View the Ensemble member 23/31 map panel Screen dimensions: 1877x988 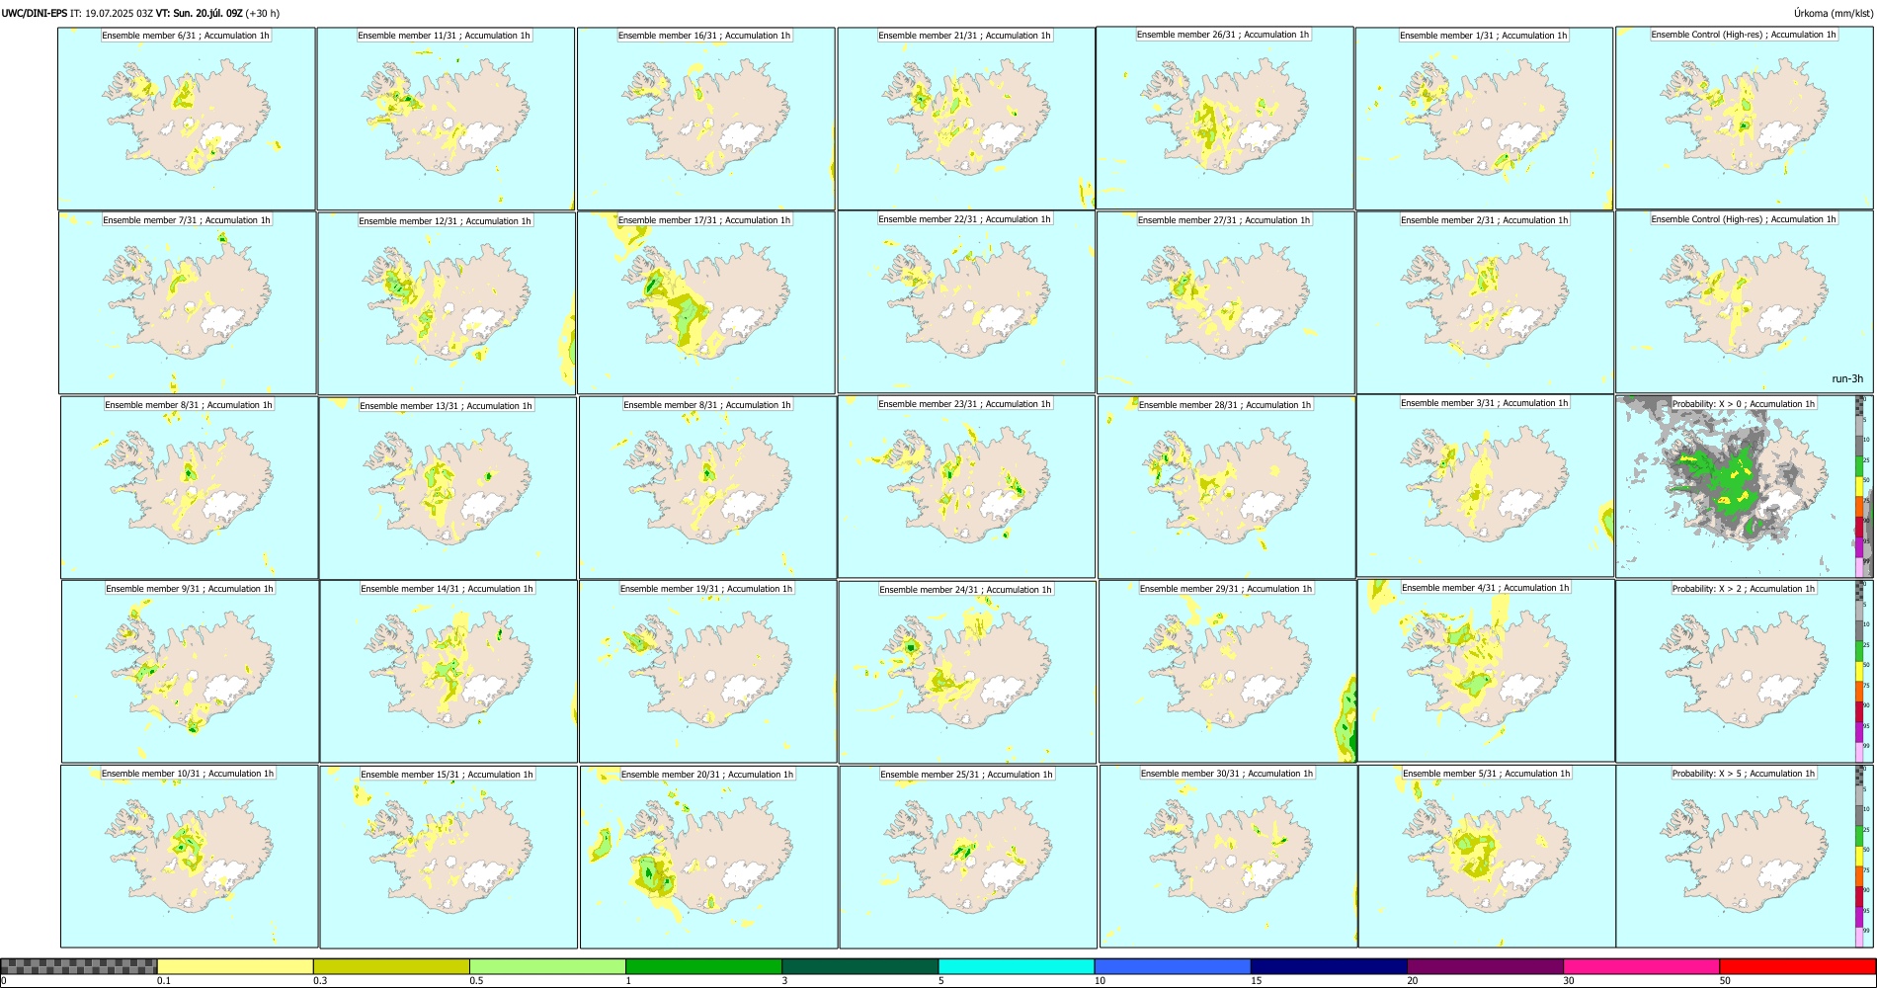tap(966, 487)
